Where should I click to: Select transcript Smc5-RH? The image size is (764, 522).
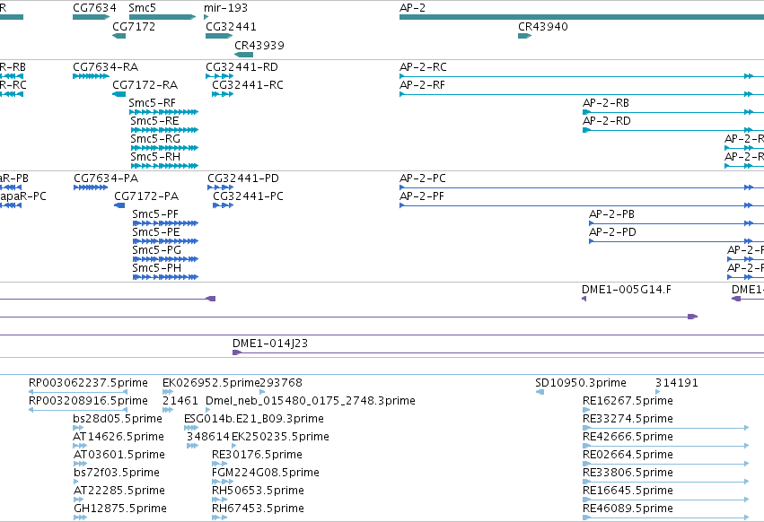click(x=155, y=157)
